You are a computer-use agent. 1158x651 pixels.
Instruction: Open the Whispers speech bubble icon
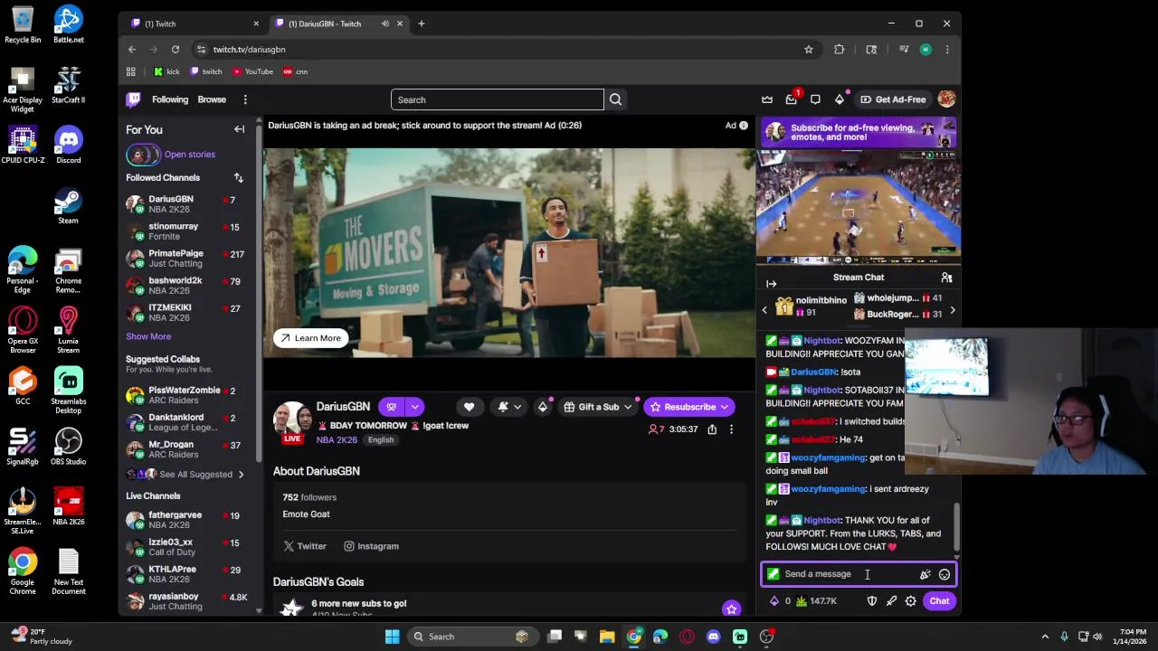pyautogui.click(x=815, y=99)
